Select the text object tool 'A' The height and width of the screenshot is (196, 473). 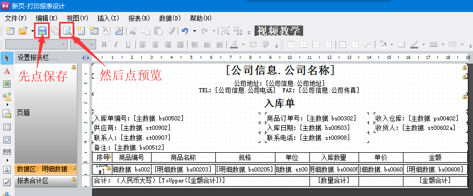[7, 71]
